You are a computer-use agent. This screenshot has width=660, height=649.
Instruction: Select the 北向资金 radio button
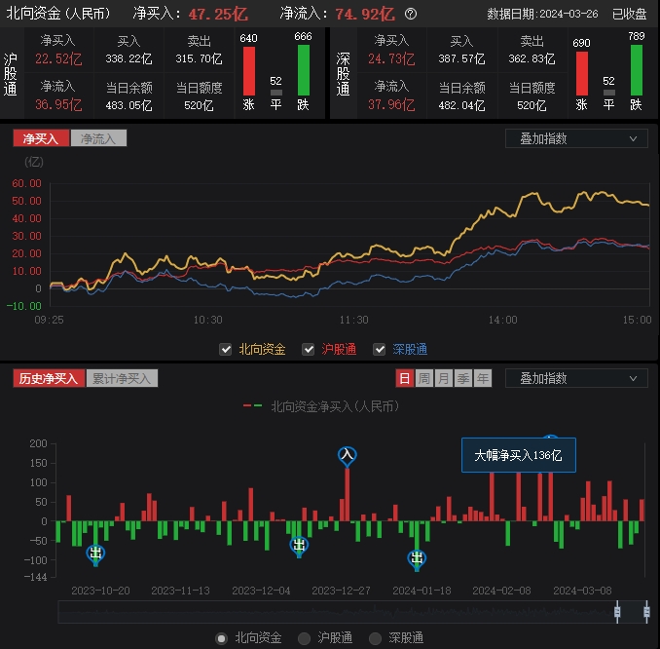(x=221, y=638)
